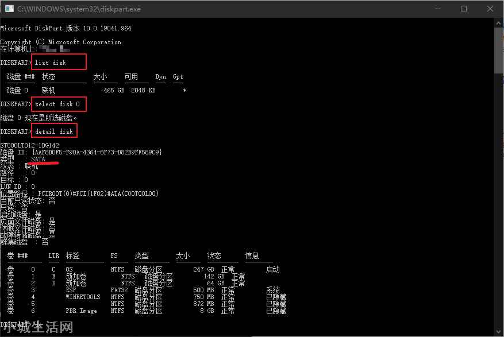Click the 142 GB size of volume 1

click(214, 276)
